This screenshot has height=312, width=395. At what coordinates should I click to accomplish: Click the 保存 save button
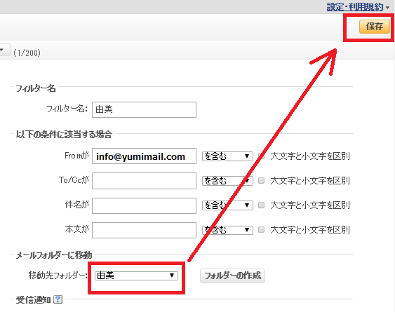click(x=375, y=27)
